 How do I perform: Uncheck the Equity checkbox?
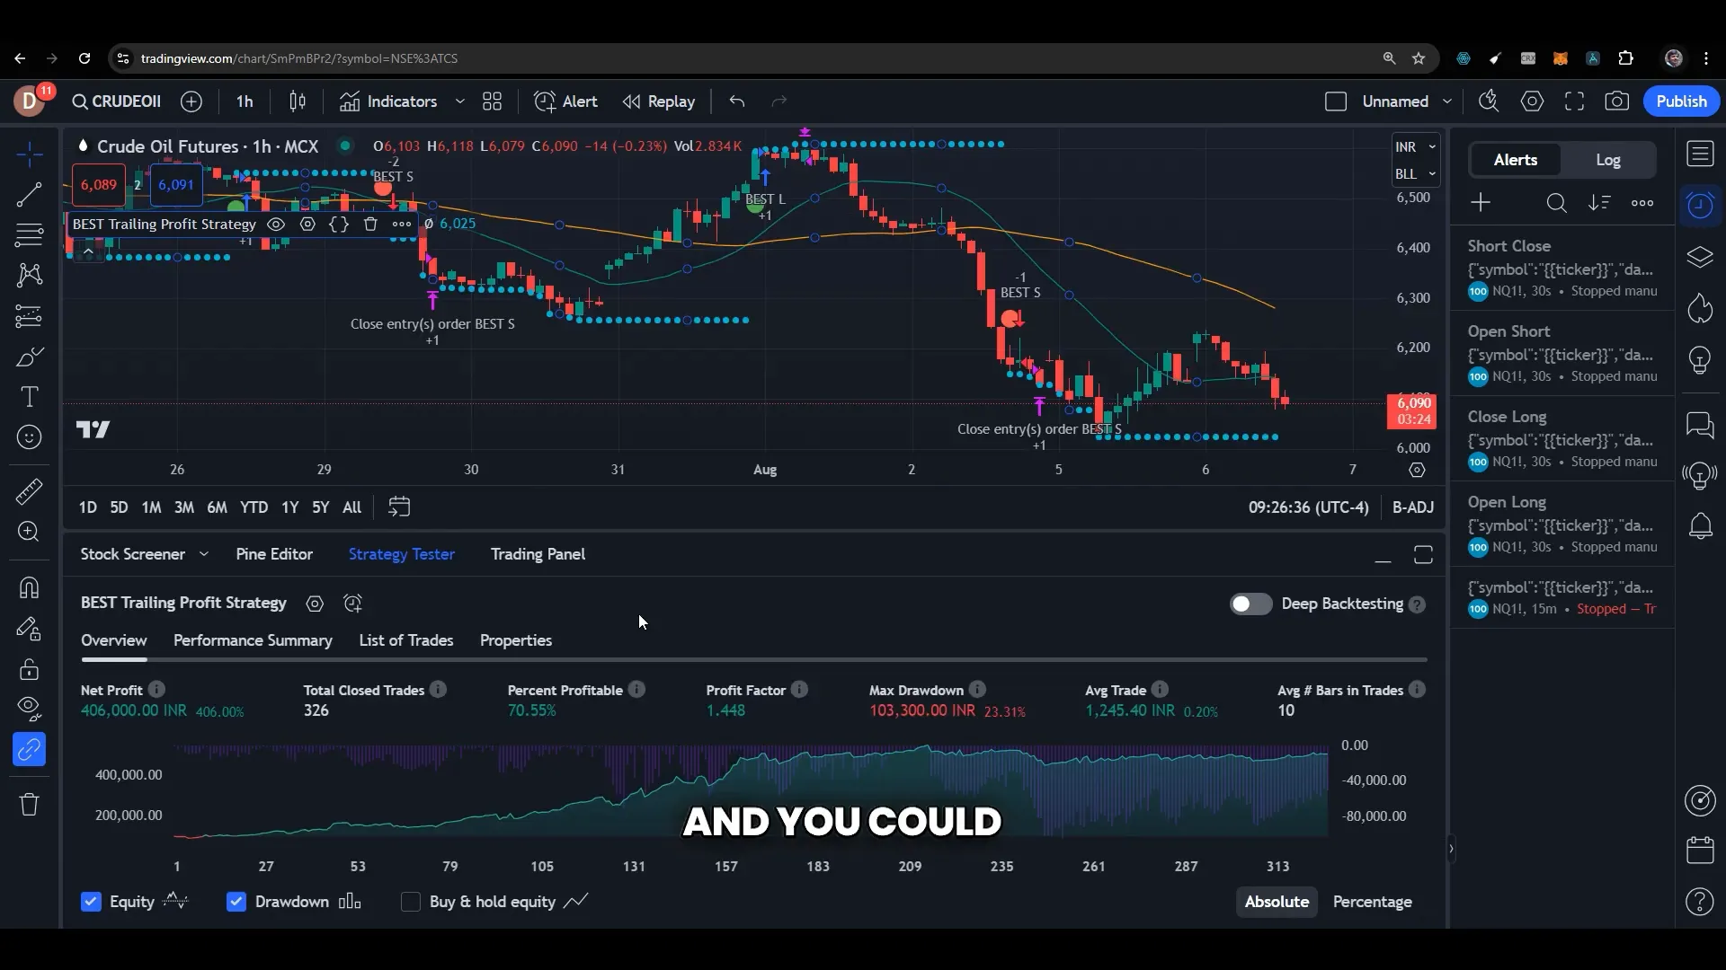point(91,902)
